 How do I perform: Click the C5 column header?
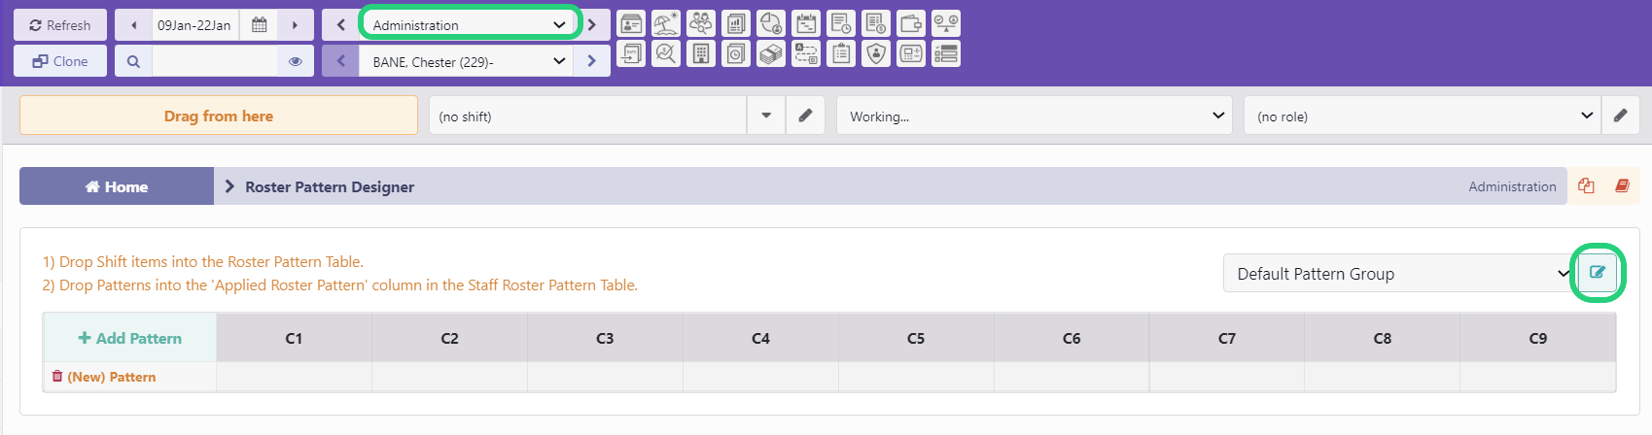(916, 338)
